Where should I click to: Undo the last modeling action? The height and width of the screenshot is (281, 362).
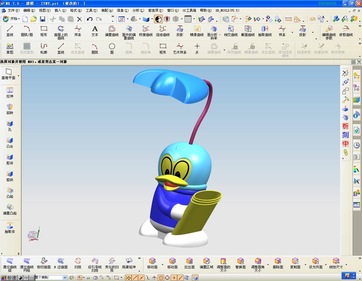pyautogui.click(x=90, y=19)
